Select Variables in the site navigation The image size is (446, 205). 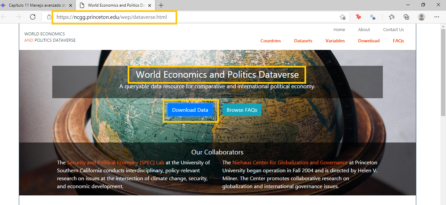point(335,41)
